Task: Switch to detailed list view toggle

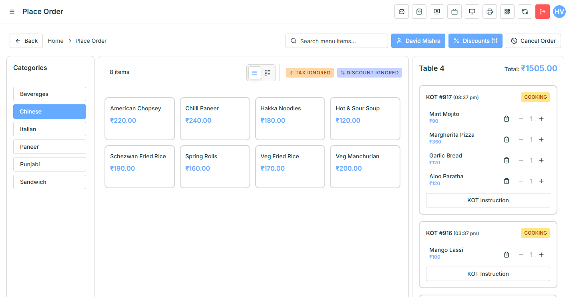Action: point(267,73)
